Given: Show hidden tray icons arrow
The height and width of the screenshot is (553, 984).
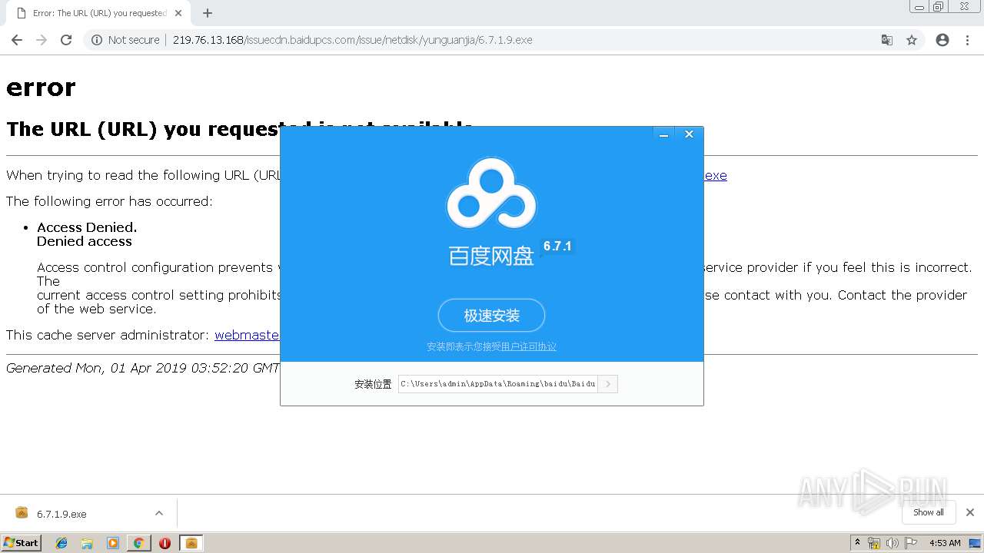Looking at the screenshot, I should pyautogui.click(x=858, y=543).
